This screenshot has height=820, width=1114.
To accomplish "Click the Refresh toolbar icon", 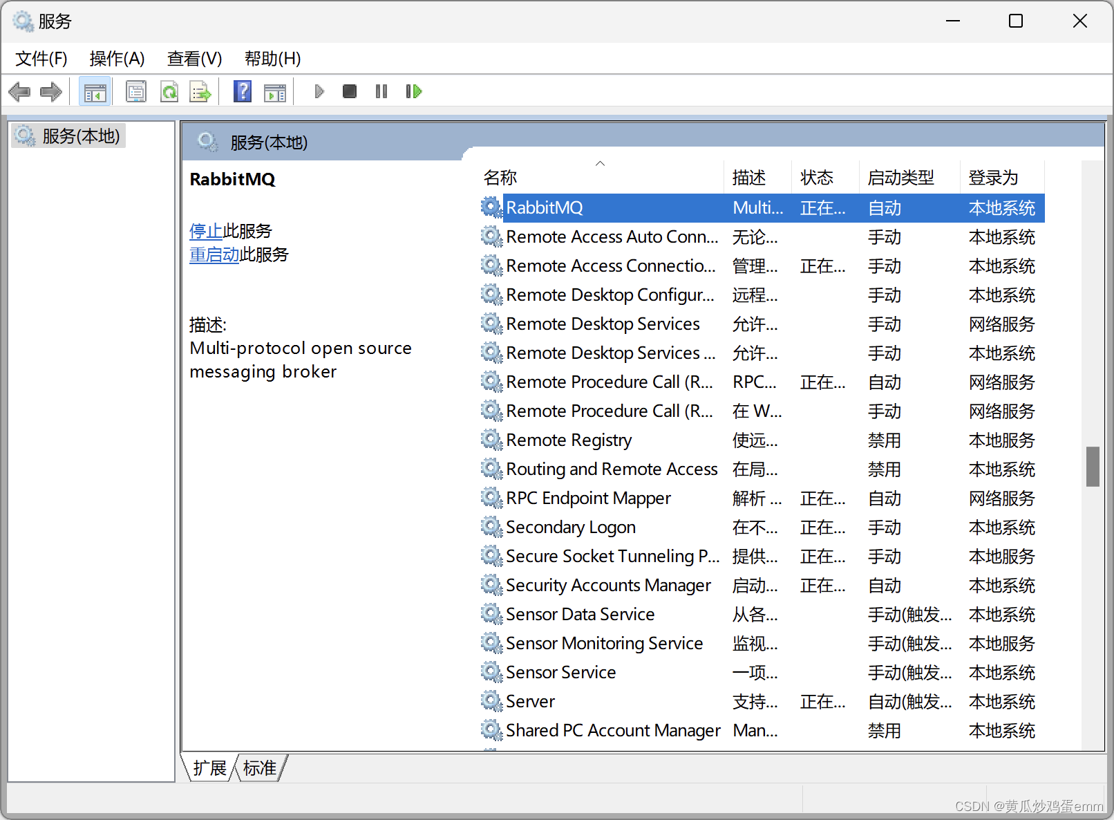I will (169, 91).
